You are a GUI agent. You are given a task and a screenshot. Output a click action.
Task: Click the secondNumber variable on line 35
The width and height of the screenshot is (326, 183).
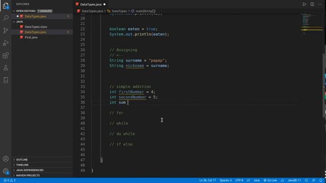(132, 97)
